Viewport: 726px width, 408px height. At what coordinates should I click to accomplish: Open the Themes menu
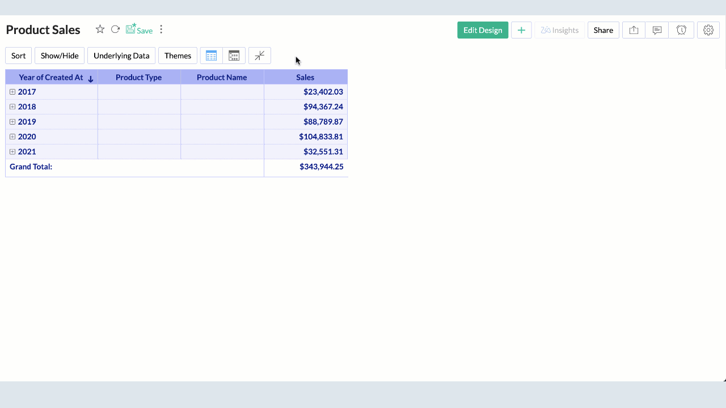[x=178, y=56]
